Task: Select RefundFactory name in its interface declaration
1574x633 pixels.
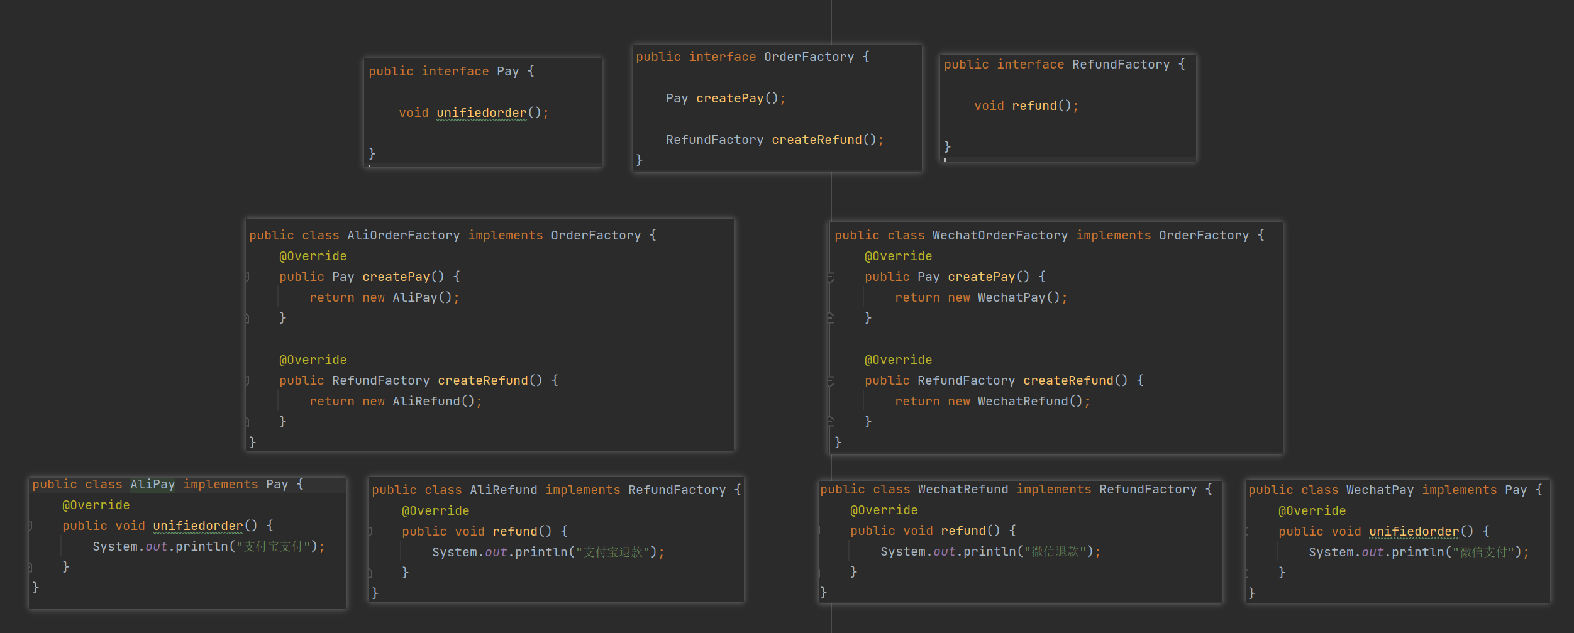Action: [x=1121, y=65]
